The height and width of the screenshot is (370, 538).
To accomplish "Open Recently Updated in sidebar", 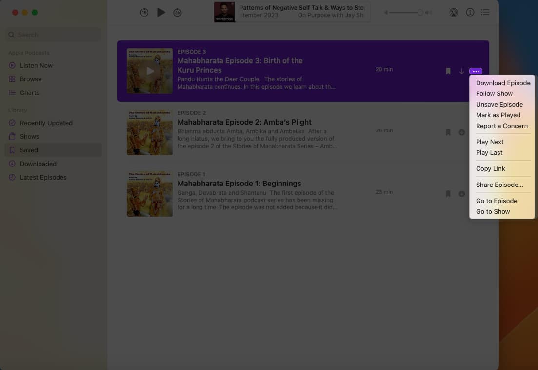I will click(54, 123).
